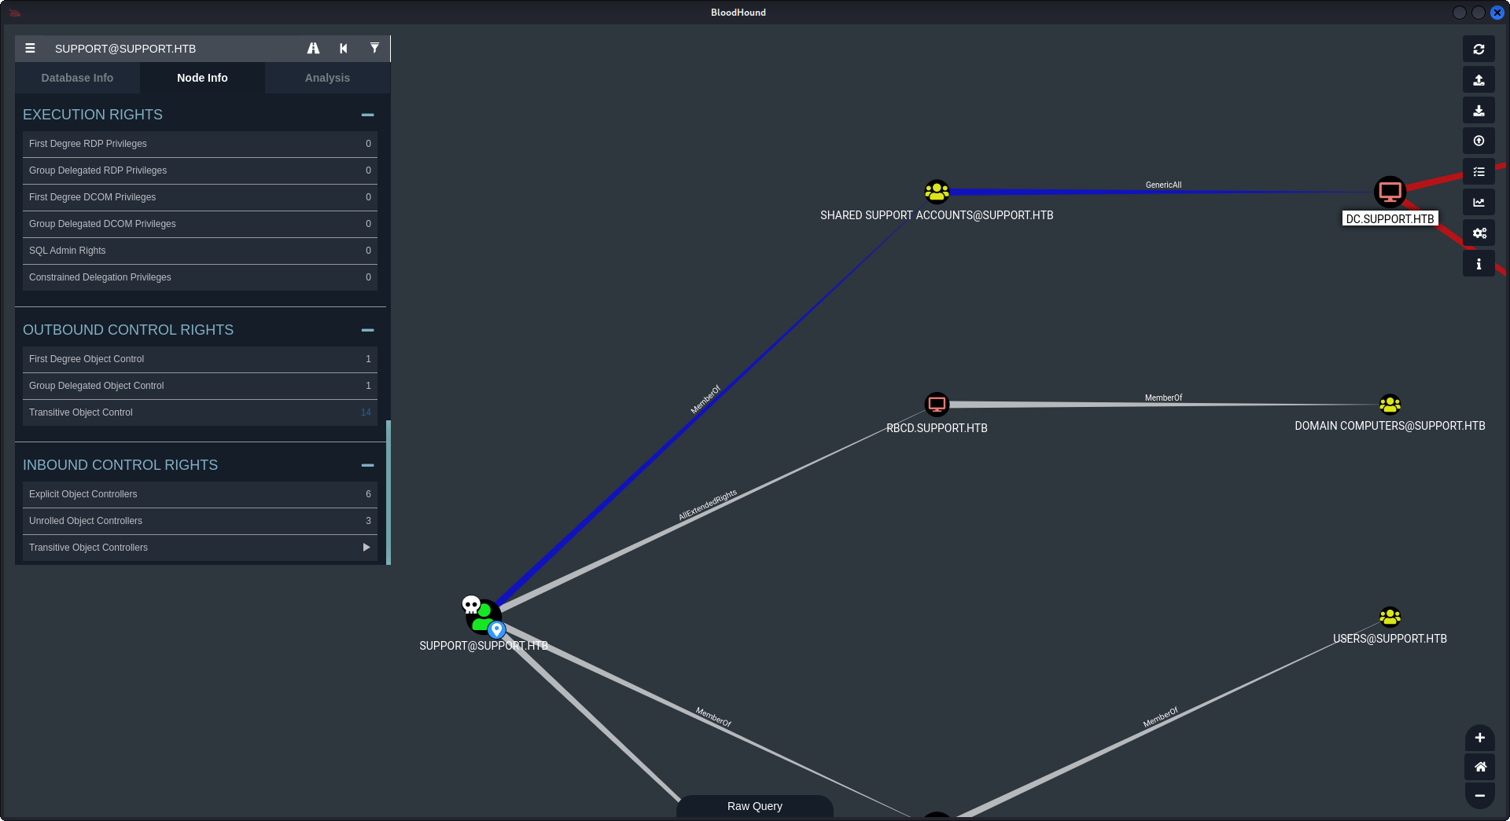Click Group Delegated Object Control row
1510x821 pixels.
pyautogui.click(x=200, y=386)
